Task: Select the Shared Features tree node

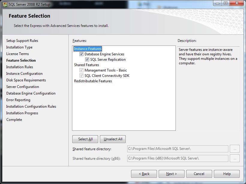Action: [87, 65]
